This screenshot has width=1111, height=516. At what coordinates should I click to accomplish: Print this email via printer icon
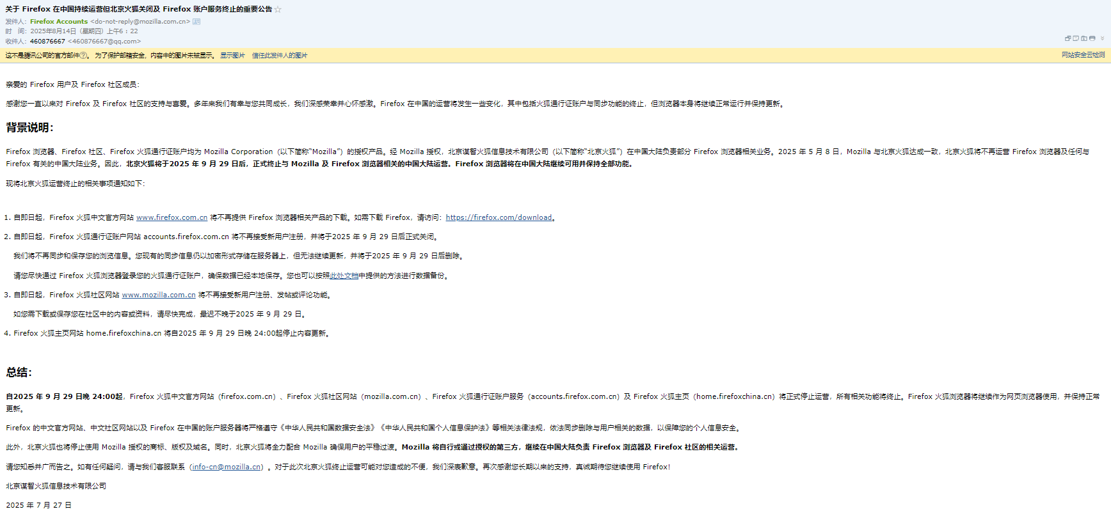click(x=1092, y=38)
